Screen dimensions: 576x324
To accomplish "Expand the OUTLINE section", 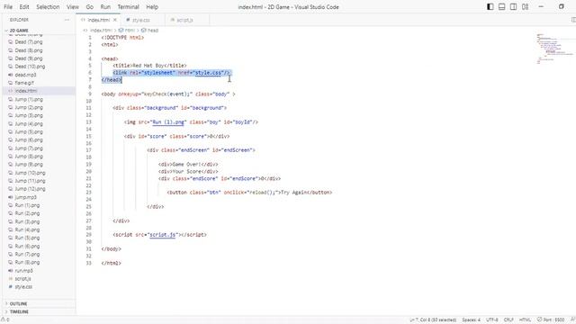I will coord(18,304).
